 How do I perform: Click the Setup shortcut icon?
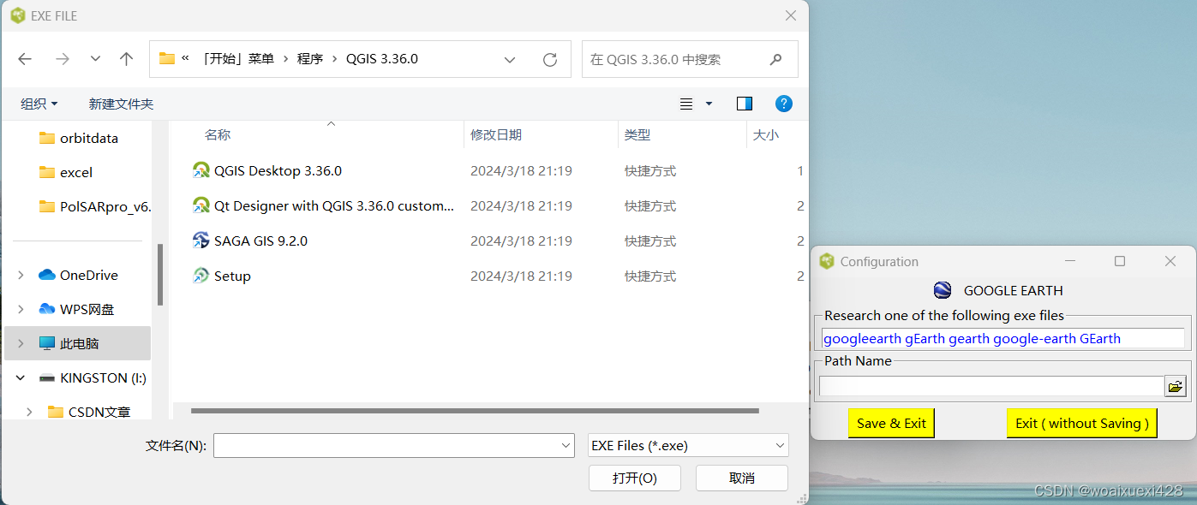200,276
